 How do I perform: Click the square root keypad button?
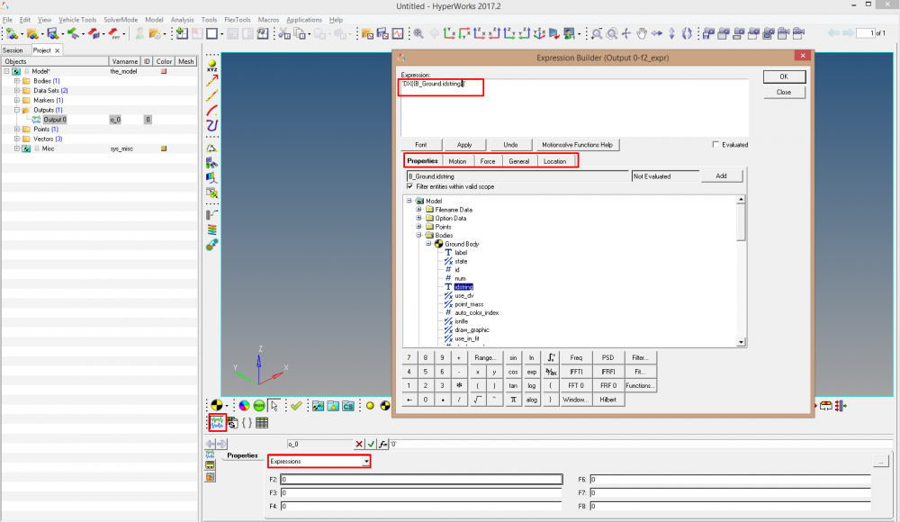(477, 400)
